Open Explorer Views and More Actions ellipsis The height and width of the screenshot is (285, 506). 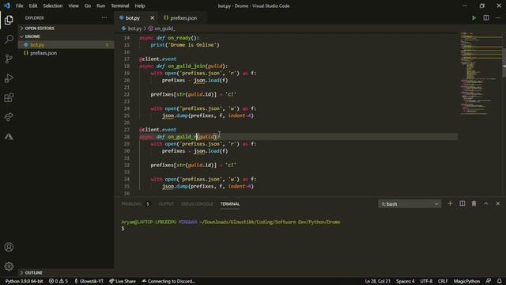point(104,17)
